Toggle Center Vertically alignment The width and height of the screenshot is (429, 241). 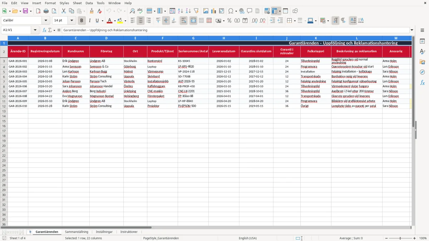(x=166, y=21)
